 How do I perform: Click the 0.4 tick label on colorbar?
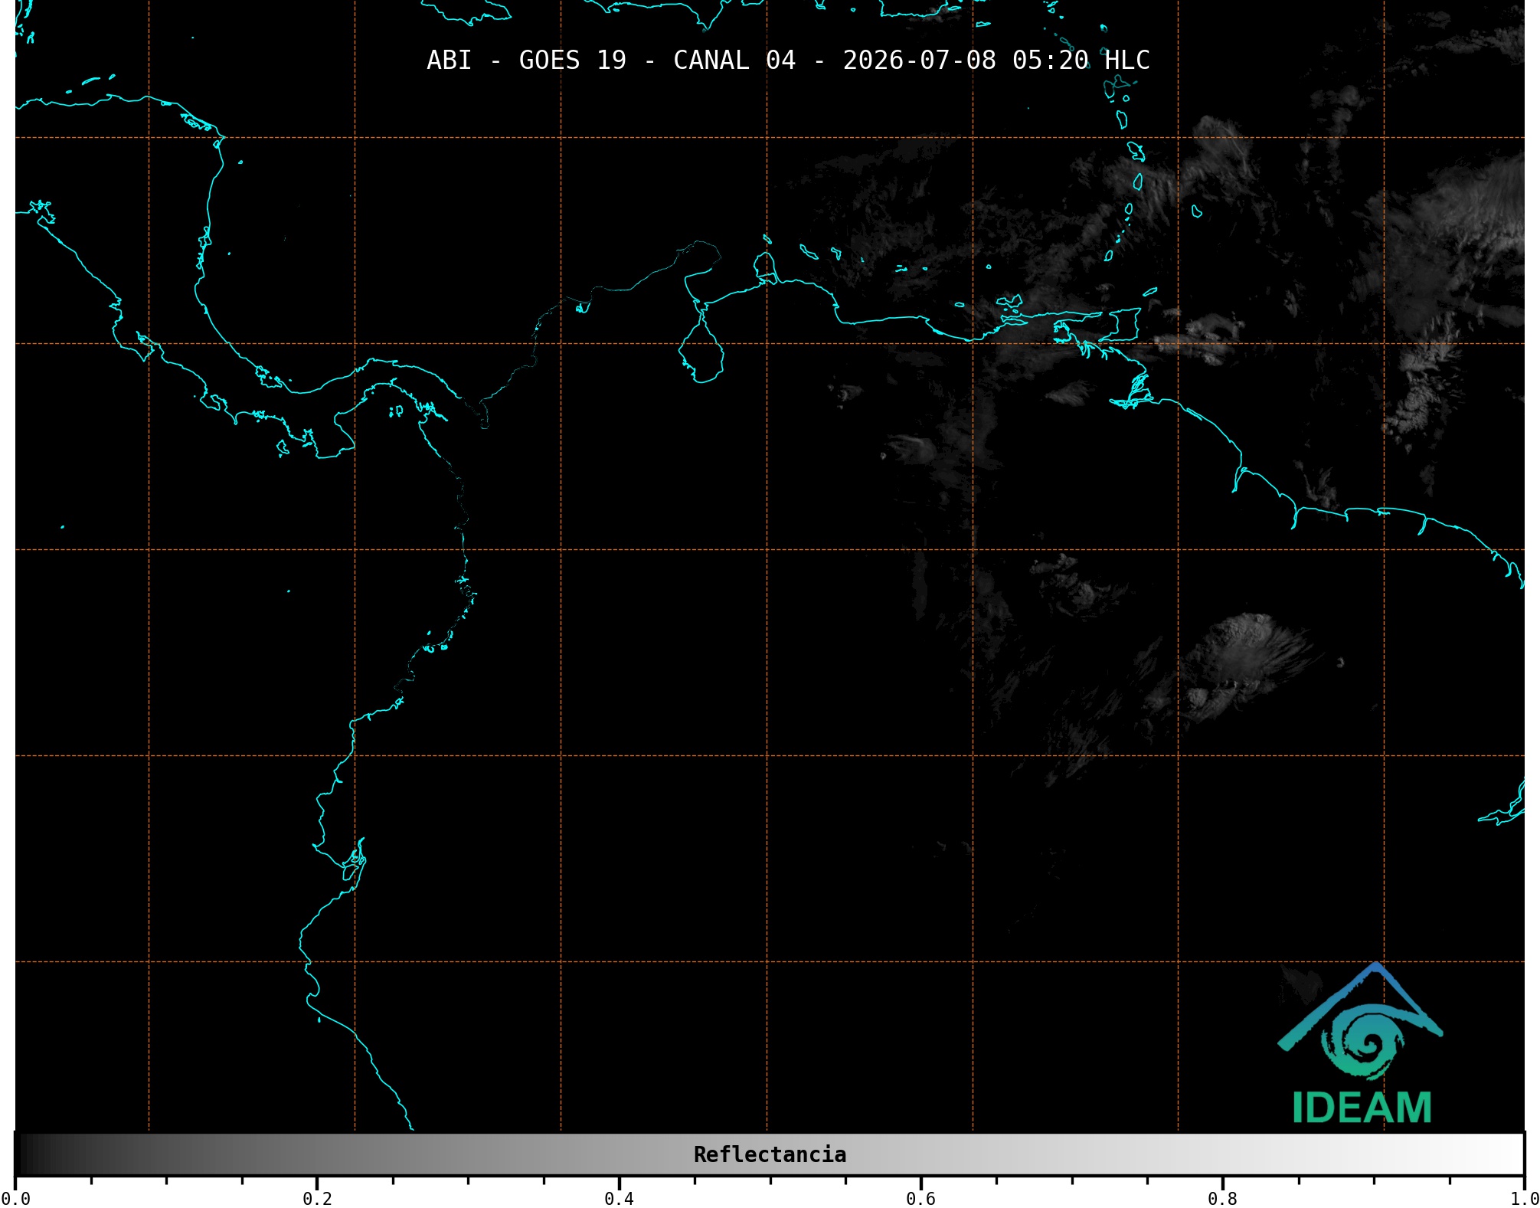[x=619, y=1198]
